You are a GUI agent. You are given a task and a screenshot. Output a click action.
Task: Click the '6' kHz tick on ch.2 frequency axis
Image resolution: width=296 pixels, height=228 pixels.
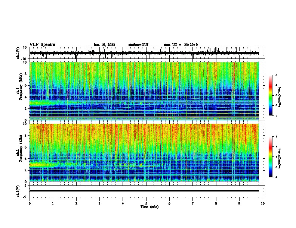(26, 147)
